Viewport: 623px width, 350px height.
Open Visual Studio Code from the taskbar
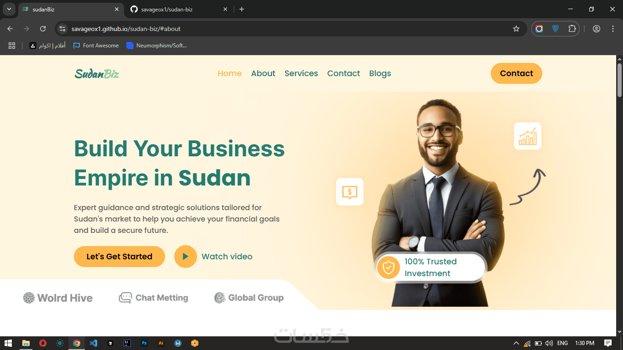pos(93,343)
